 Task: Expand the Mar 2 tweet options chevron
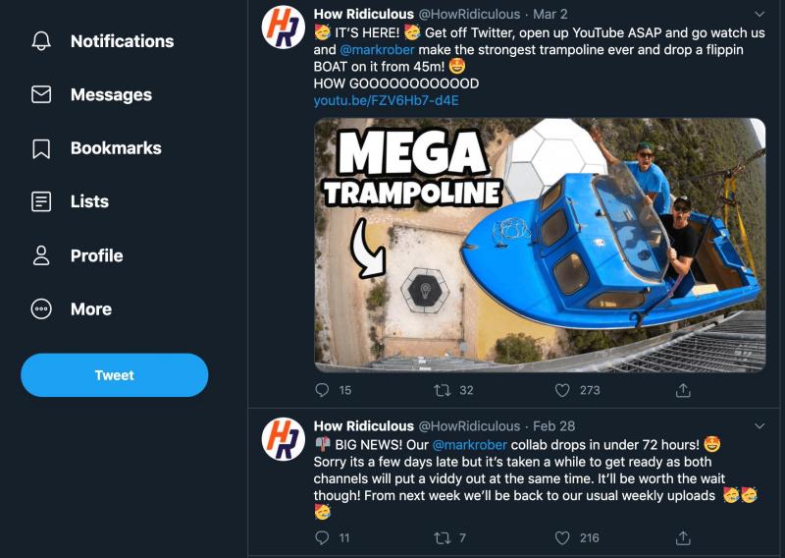point(759,15)
